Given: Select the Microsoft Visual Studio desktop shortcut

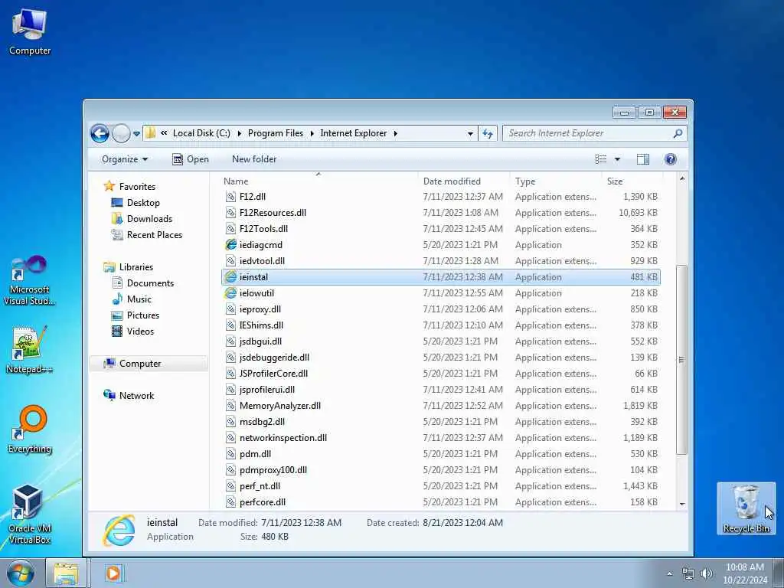Looking at the screenshot, I should (30, 281).
